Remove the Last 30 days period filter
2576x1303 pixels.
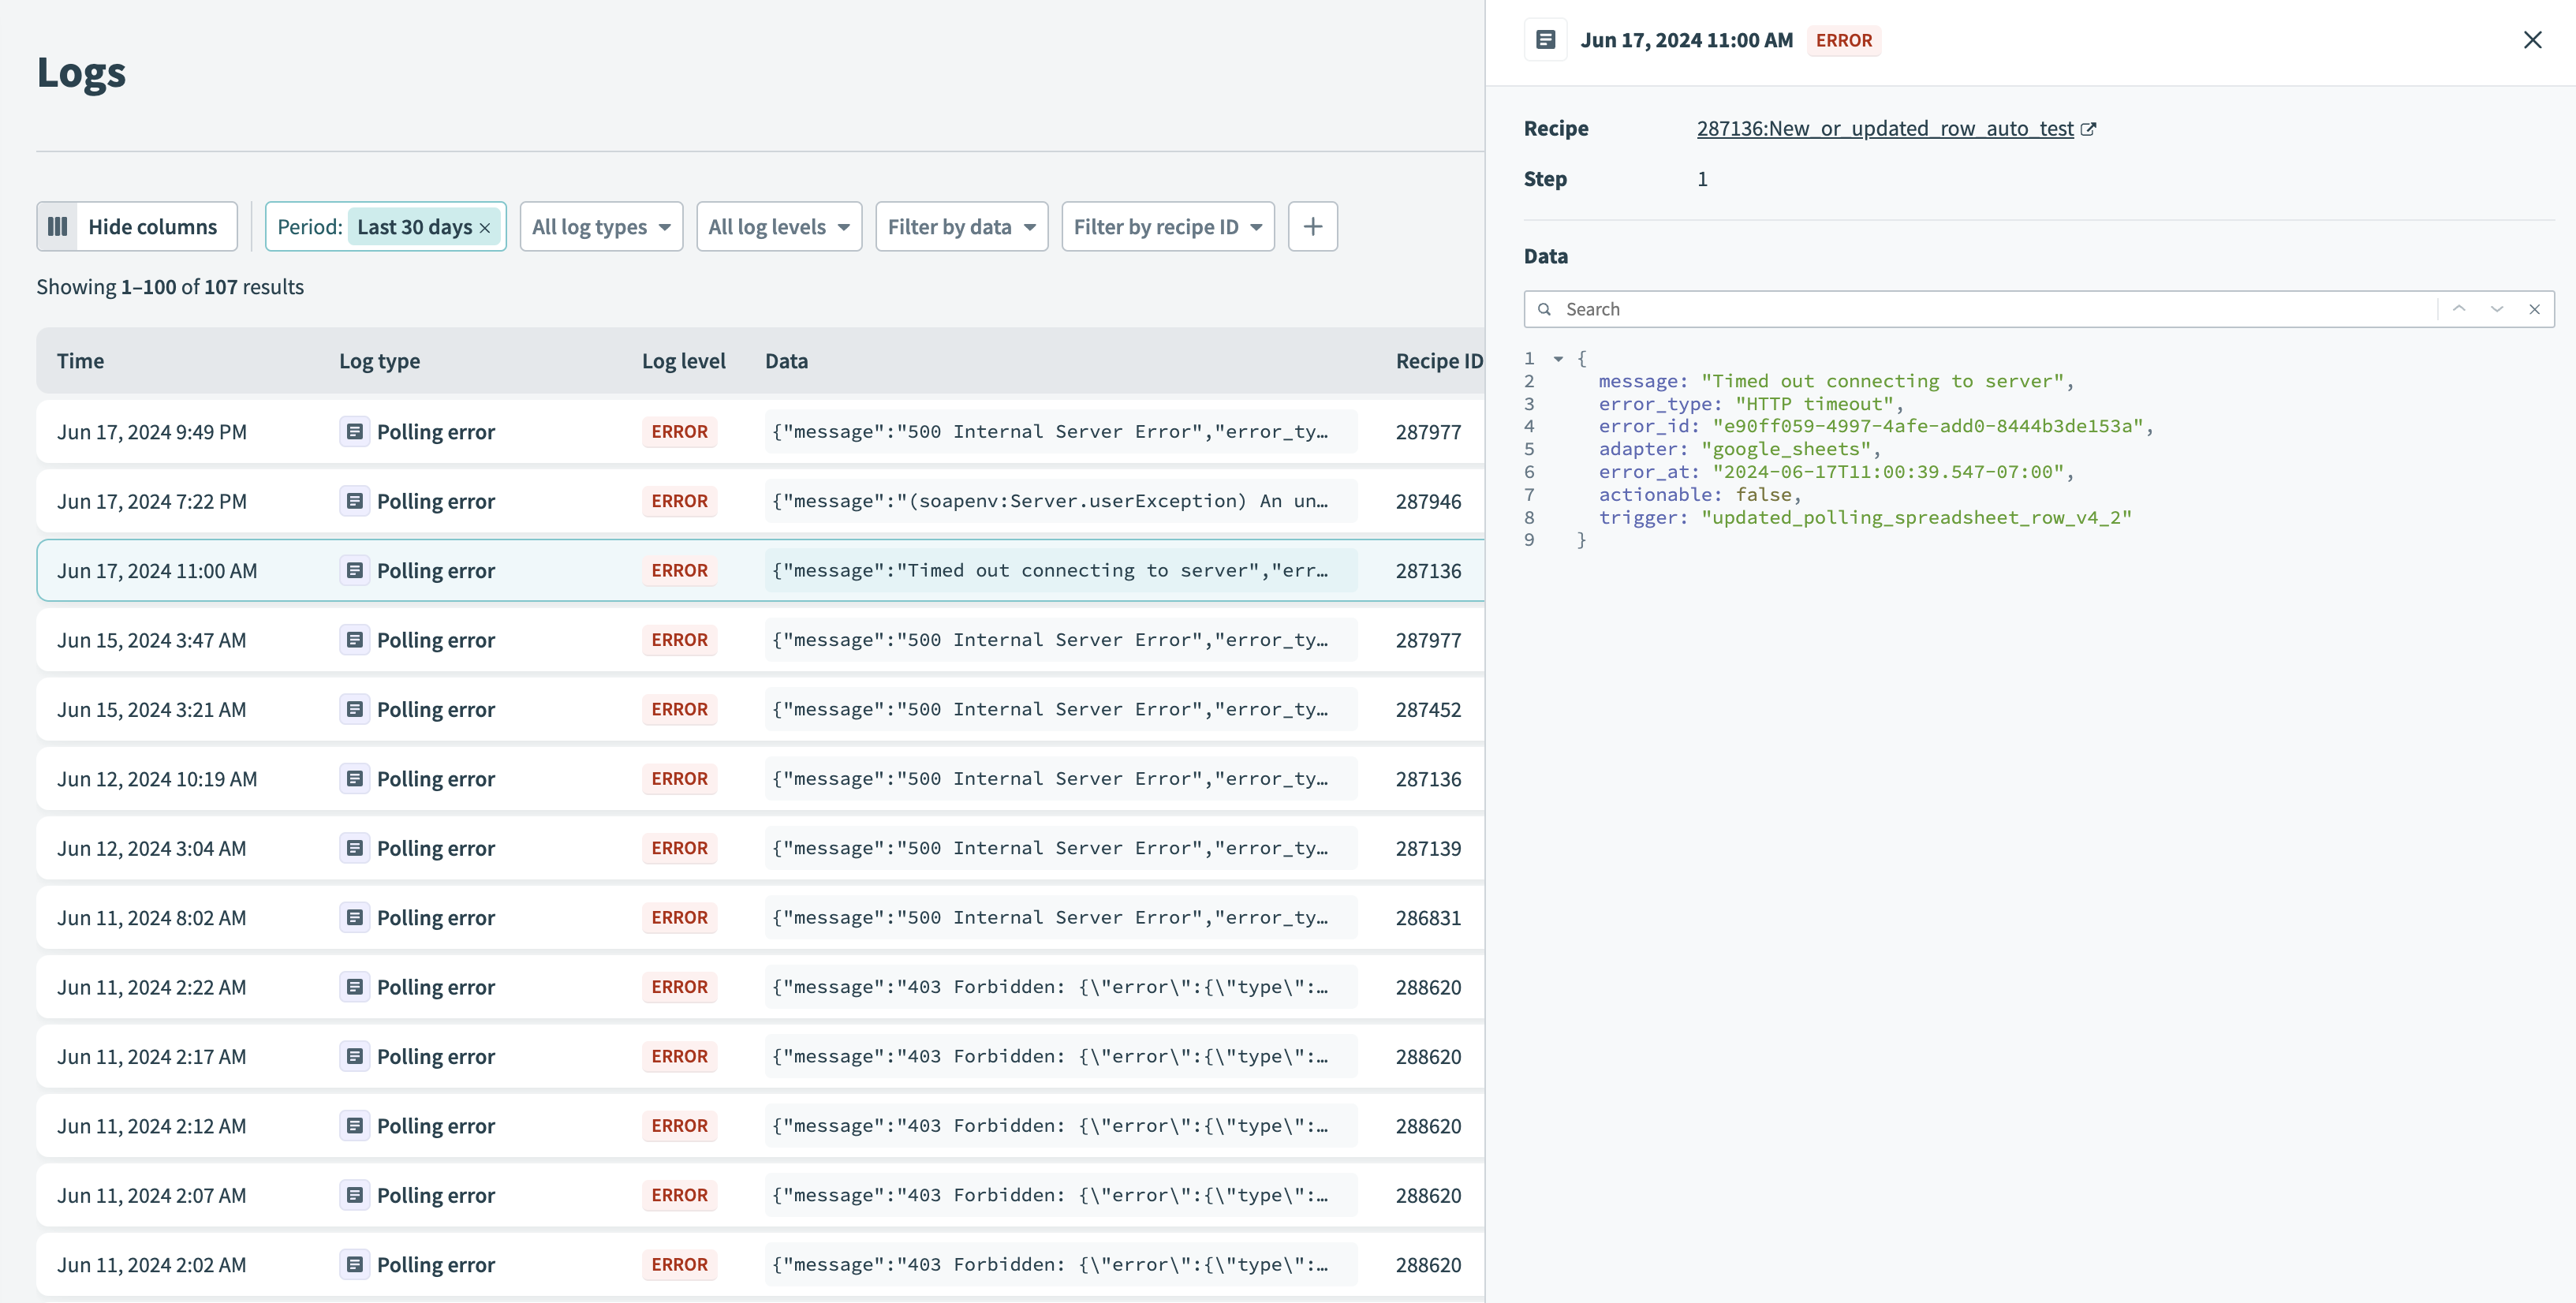[485, 228]
